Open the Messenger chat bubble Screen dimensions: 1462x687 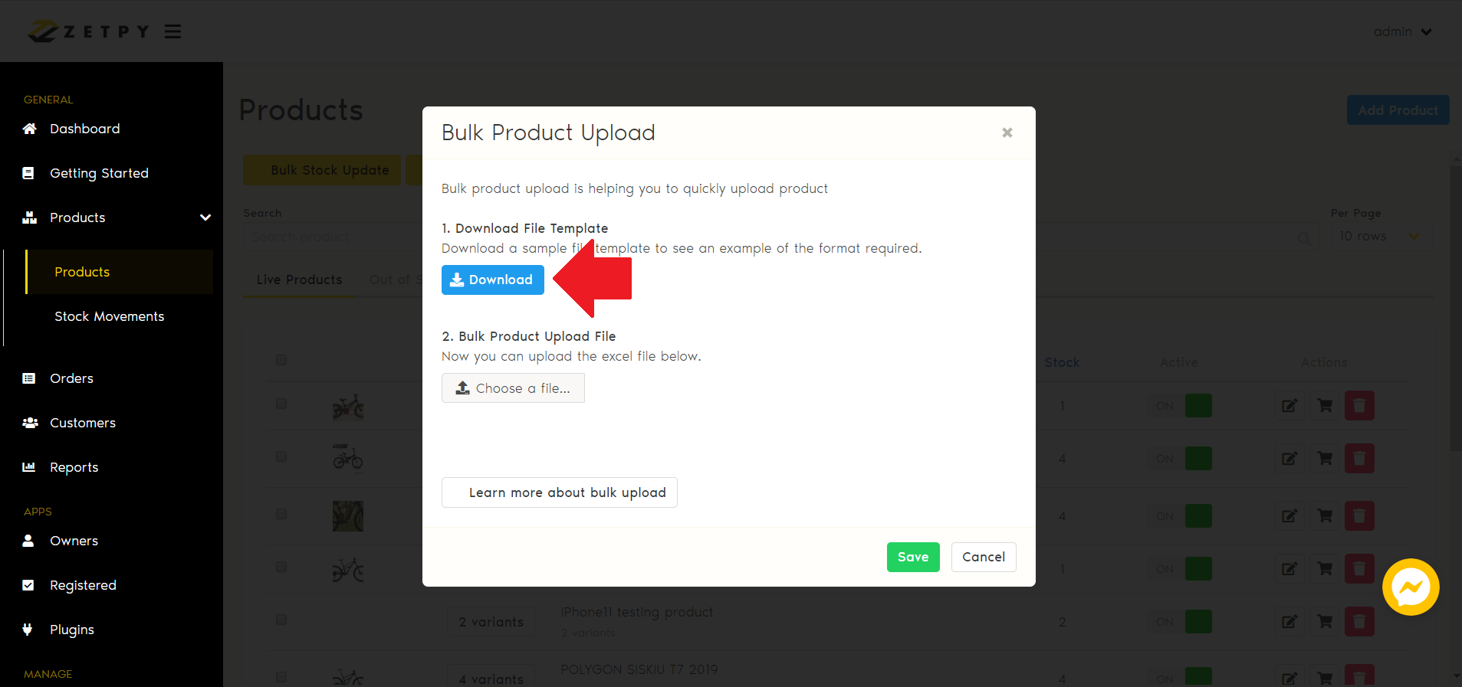(x=1410, y=587)
